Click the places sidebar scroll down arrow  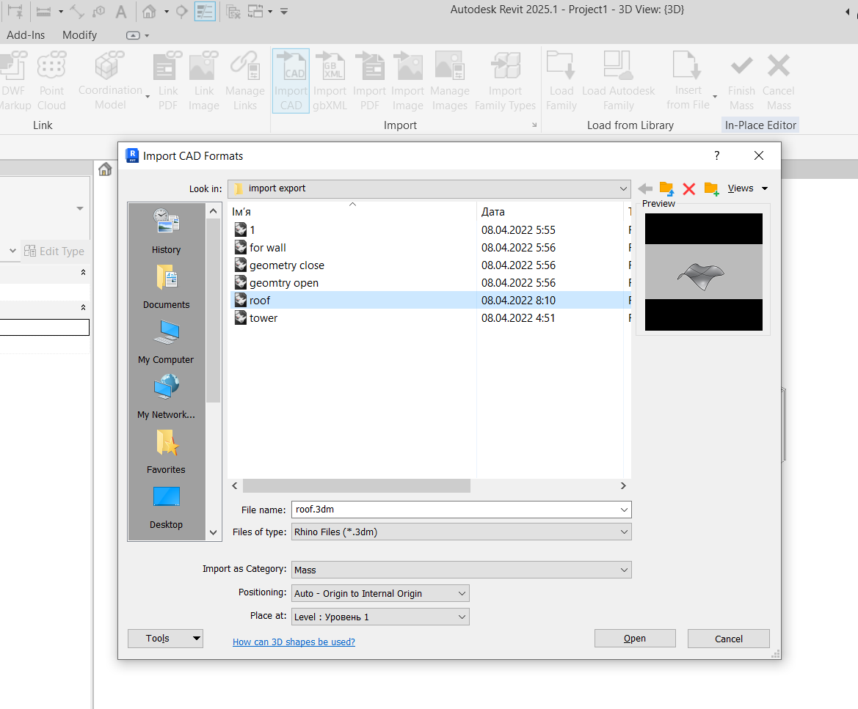pyautogui.click(x=214, y=532)
